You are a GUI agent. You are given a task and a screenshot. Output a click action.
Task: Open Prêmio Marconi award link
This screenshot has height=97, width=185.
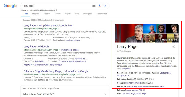click(132, 90)
